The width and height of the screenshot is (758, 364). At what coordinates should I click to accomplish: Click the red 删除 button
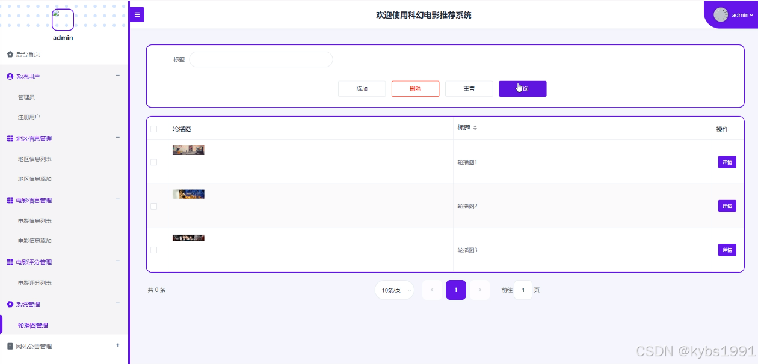pos(415,89)
